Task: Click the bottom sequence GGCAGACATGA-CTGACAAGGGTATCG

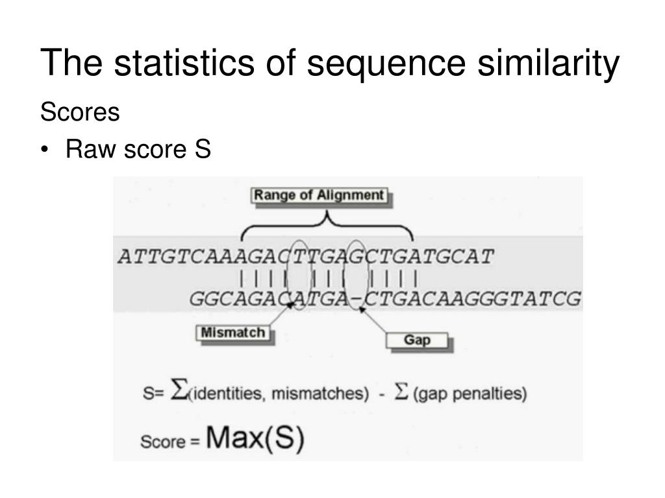Action: coord(384,299)
